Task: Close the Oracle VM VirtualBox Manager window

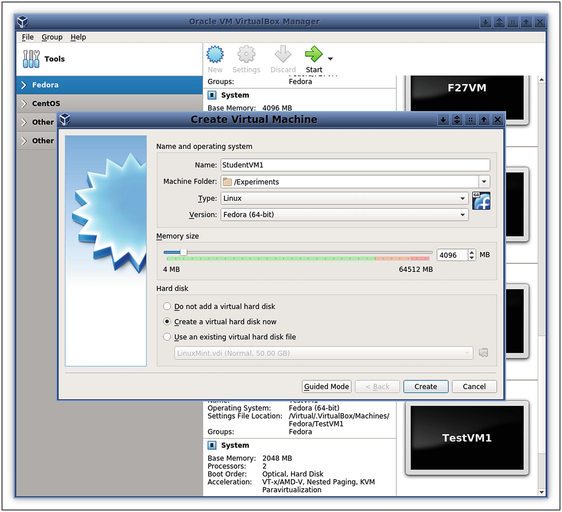Action: [x=540, y=22]
